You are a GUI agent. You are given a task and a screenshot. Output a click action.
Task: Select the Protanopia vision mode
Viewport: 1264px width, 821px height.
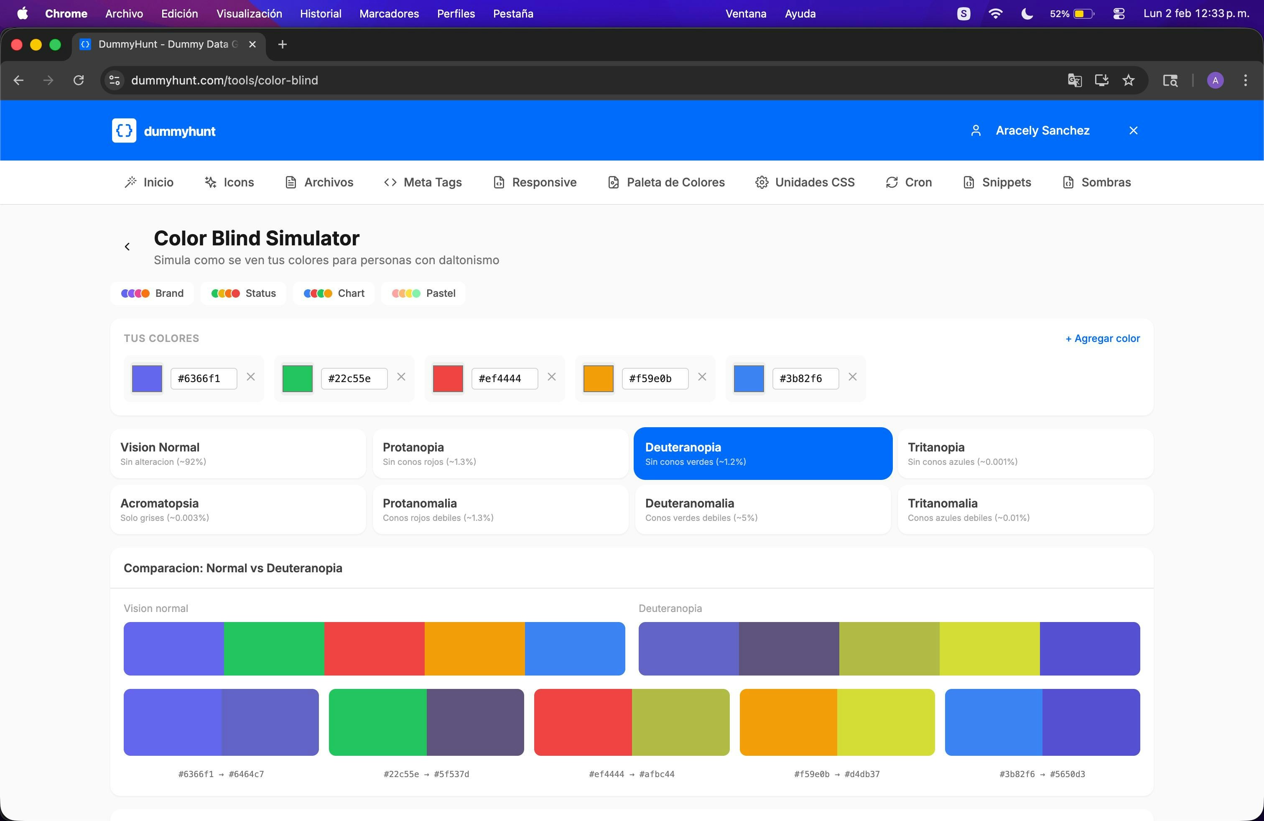(x=500, y=454)
